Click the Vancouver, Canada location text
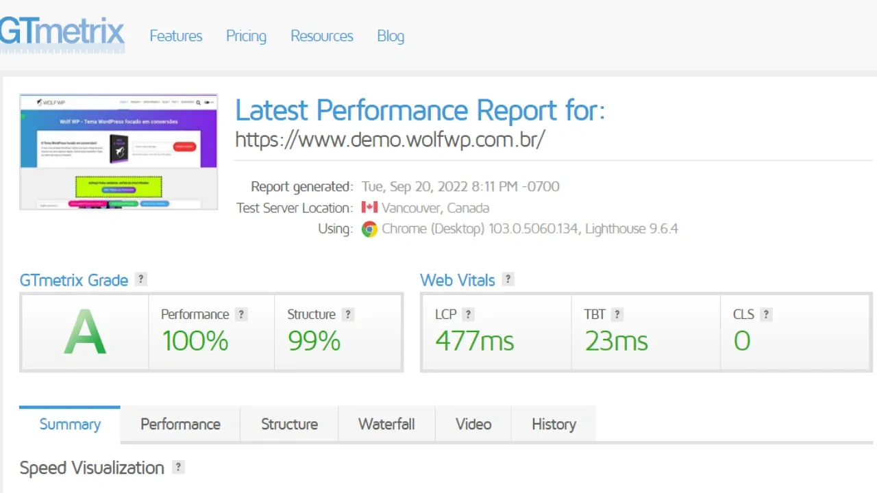 click(435, 207)
